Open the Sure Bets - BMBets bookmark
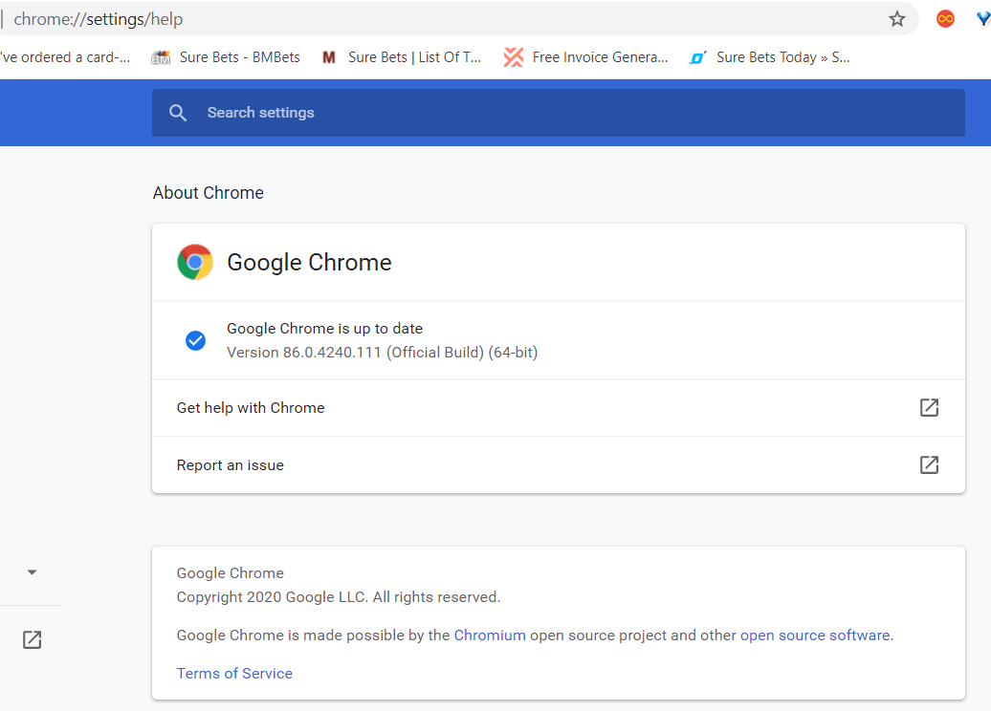This screenshot has height=711, width=991. click(226, 57)
